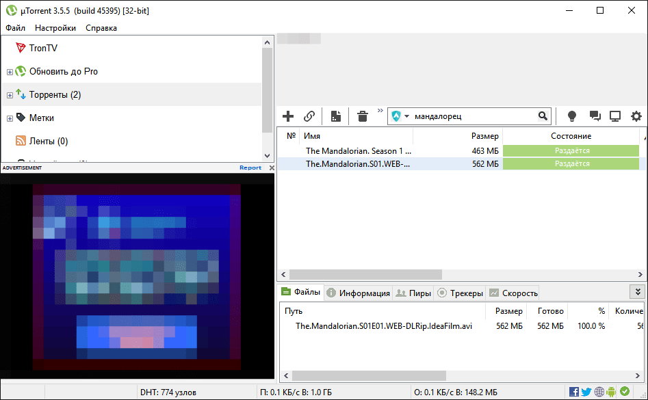The width and height of the screenshot is (648, 400).
Task: Select Торренты (2) in the sidebar
Action: point(55,95)
